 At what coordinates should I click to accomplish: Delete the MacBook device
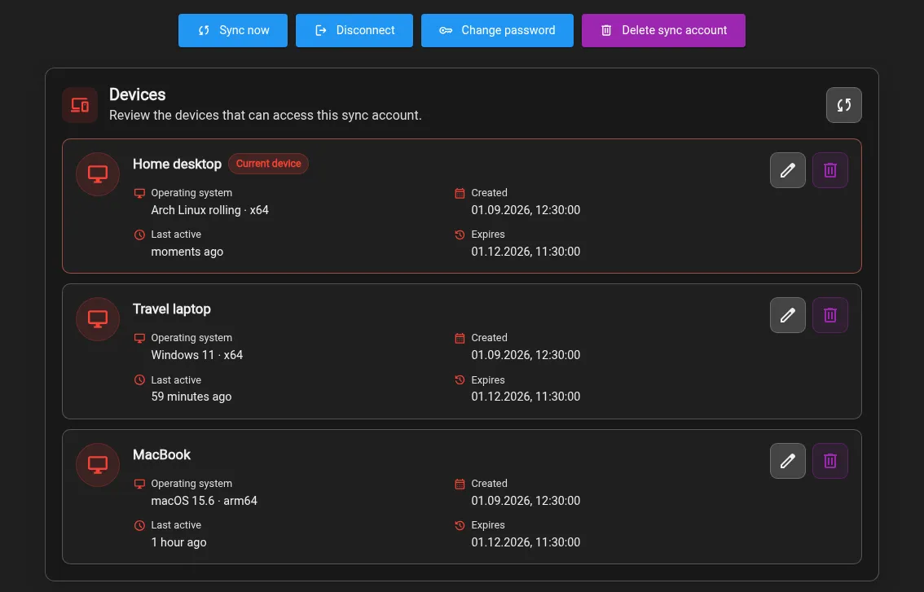[x=829, y=461]
